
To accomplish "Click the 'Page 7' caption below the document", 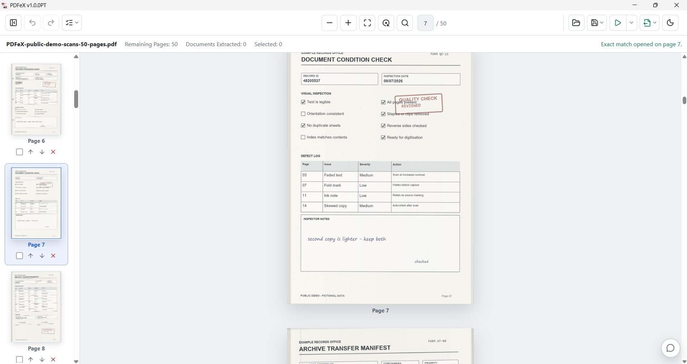I will pos(380,311).
